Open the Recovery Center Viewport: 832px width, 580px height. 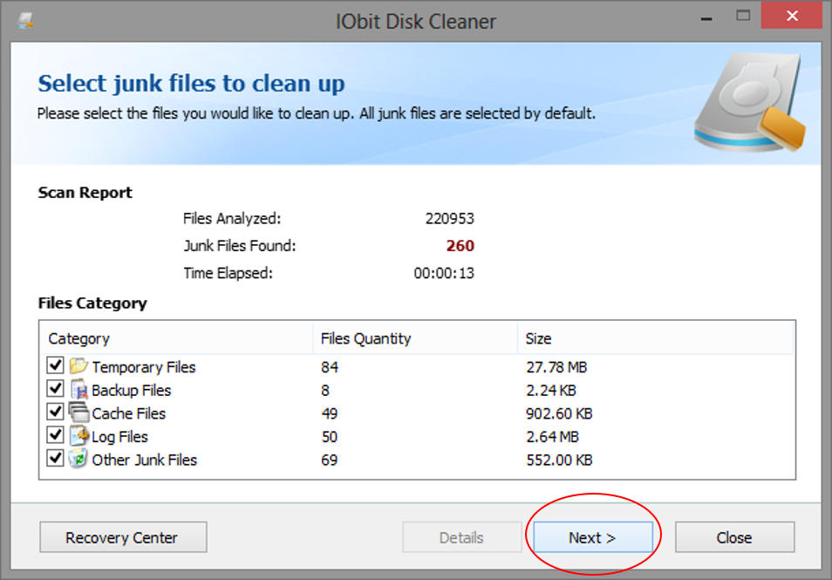pos(123,537)
